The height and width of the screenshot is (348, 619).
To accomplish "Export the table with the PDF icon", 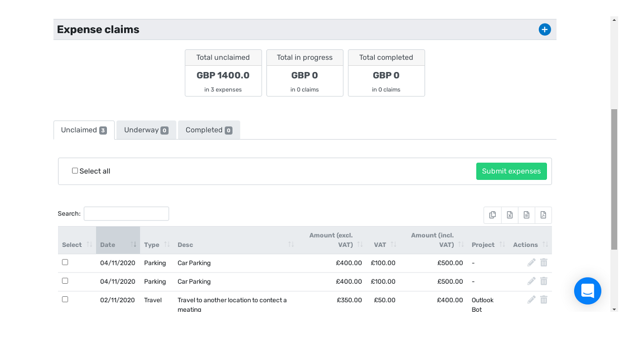I will [543, 215].
